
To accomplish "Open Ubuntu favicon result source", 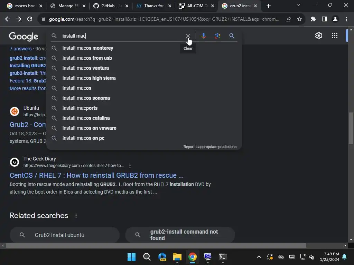I will point(15,111).
